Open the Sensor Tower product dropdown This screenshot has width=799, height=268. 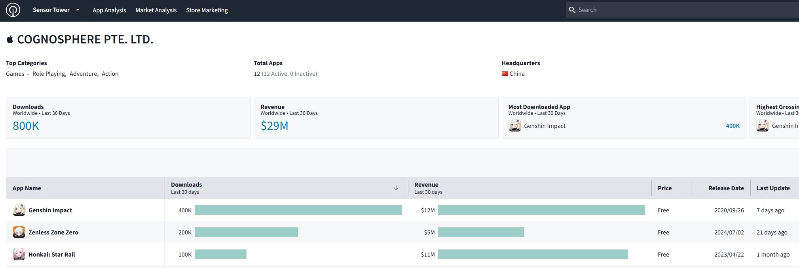(56, 10)
